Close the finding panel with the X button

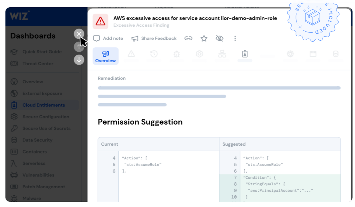pos(79,34)
